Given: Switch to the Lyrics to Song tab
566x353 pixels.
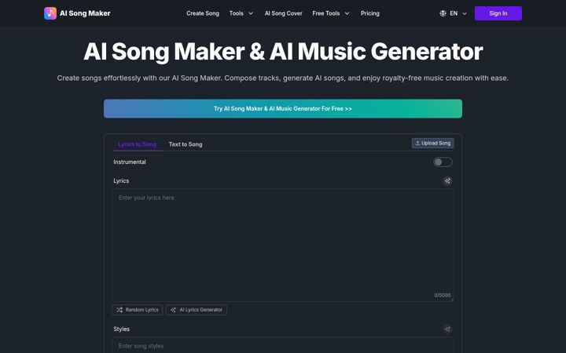Looking at the screenshot, I should point(137,144).
